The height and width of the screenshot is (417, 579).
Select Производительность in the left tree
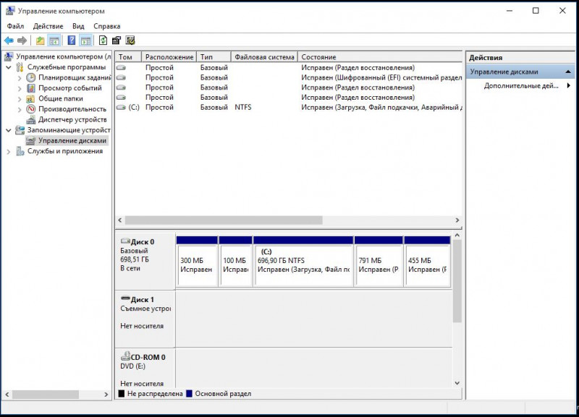tap(72, 109)
